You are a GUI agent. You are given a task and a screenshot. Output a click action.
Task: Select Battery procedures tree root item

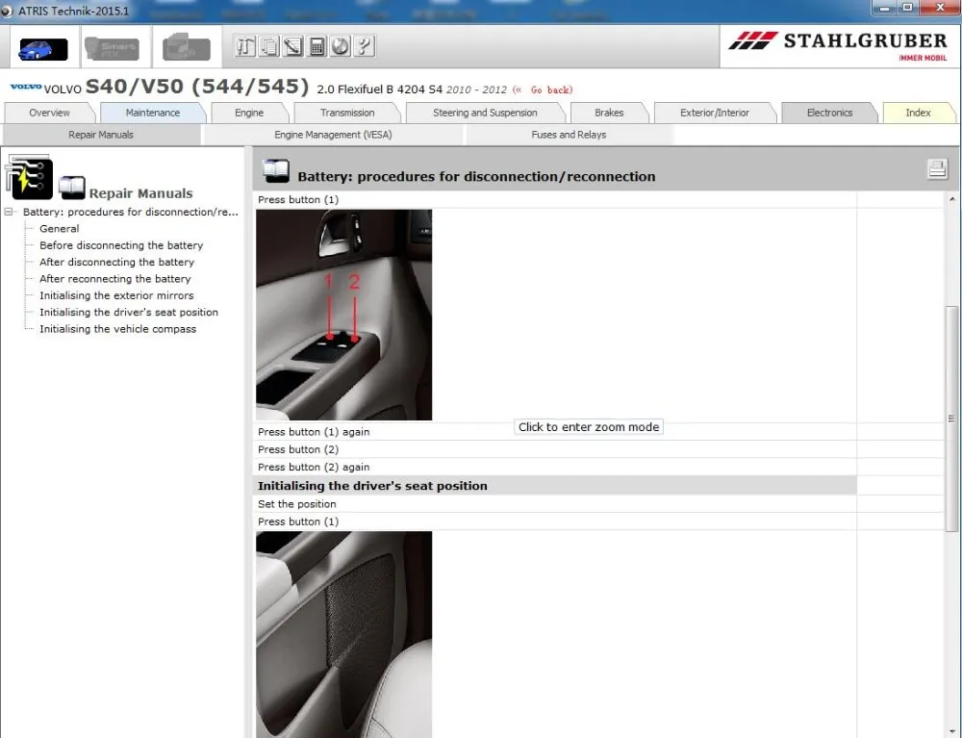[131, 213]
